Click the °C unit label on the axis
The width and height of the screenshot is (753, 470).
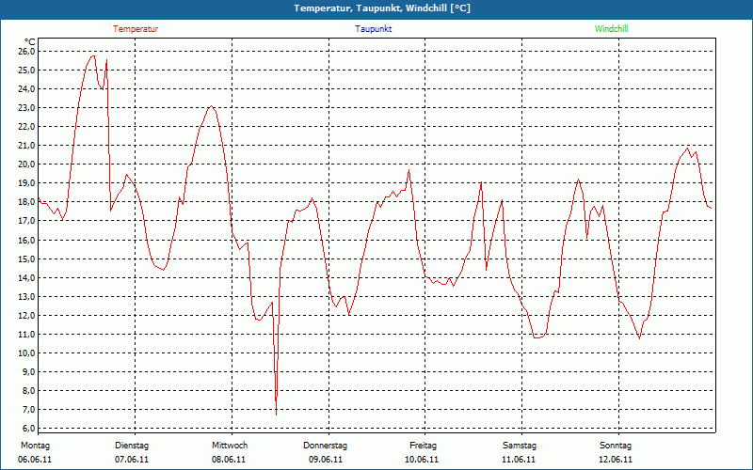click(30, 41)
